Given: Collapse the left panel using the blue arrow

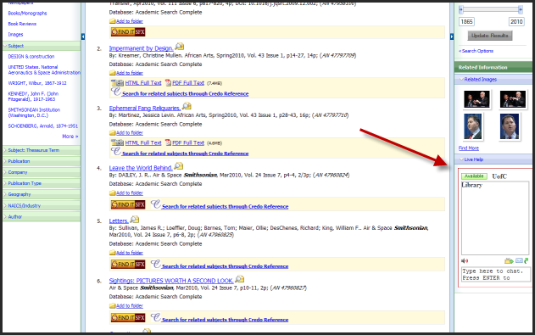Looking at the screenshot, I should click(x=83, y=36).
